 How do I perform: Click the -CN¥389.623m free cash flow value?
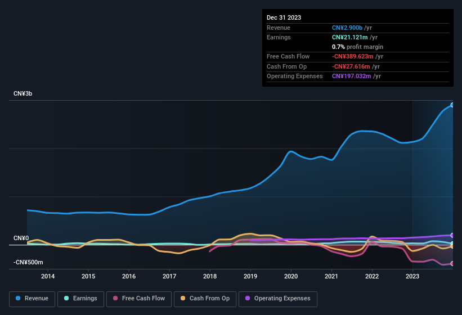(x=353, y=56)
